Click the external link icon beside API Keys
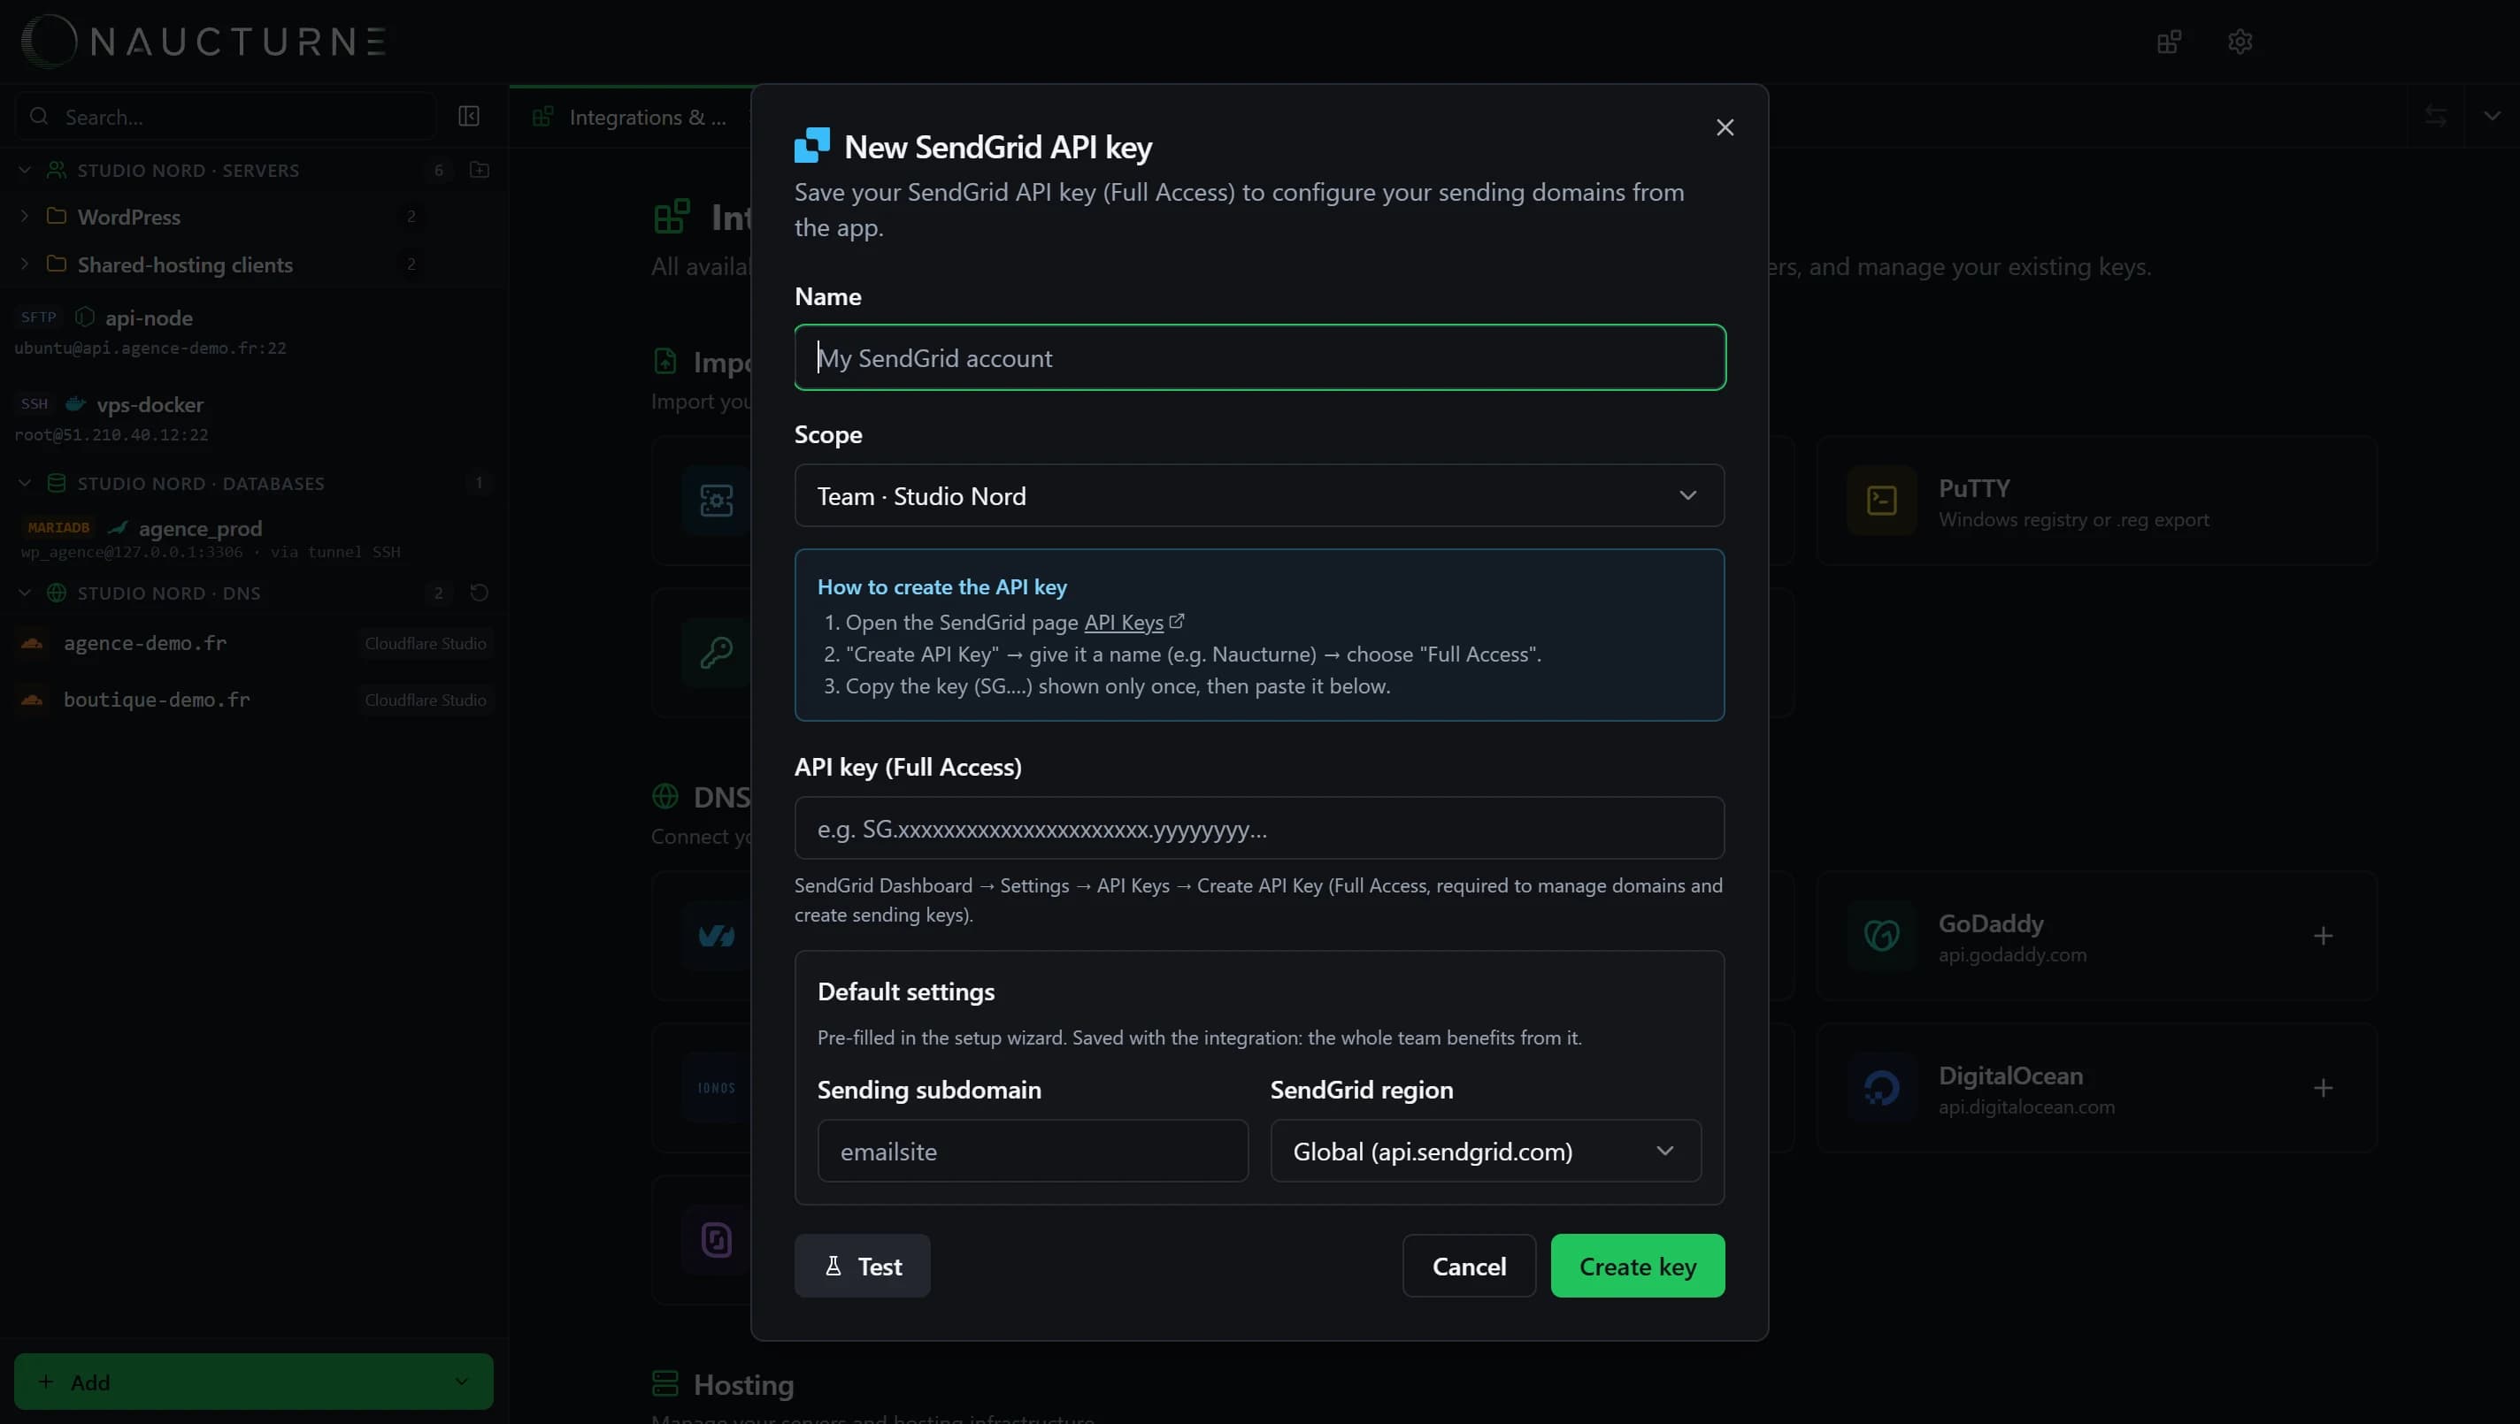Viewport: 2520px width, 1424px height. pos(1177,621)
